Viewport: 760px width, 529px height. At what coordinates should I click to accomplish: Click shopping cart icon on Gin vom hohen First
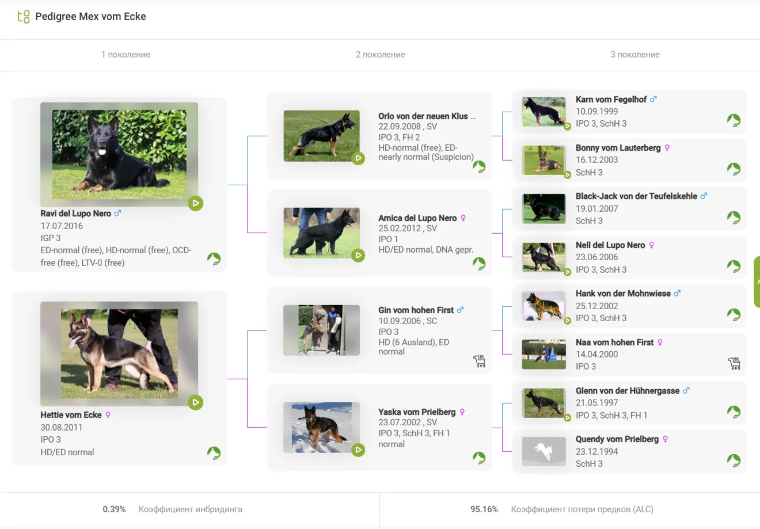click(x=479, y=361)
